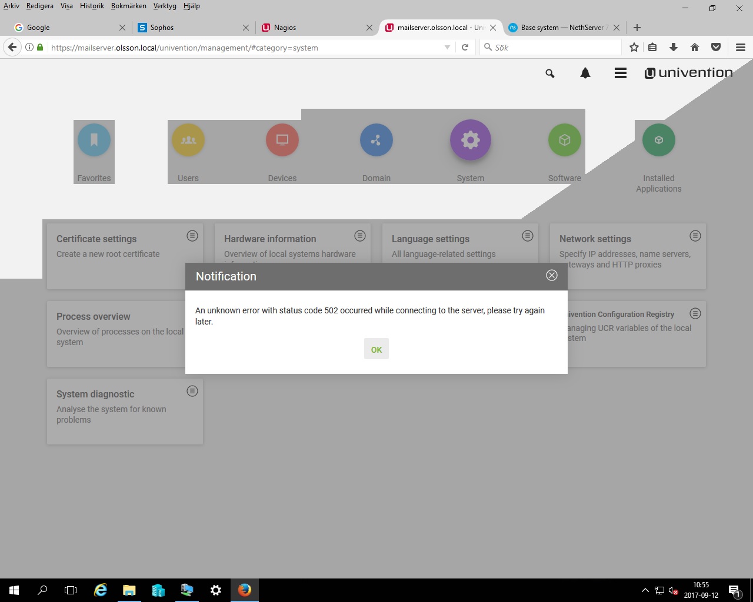Close the Nagios tab

[369, 28]
